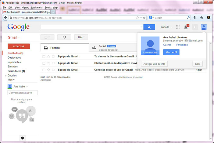The height and width of the screenshot is (143, 214).
Task: Click Cambiar de foto on profile picture
Action: (x=150, y=53)
